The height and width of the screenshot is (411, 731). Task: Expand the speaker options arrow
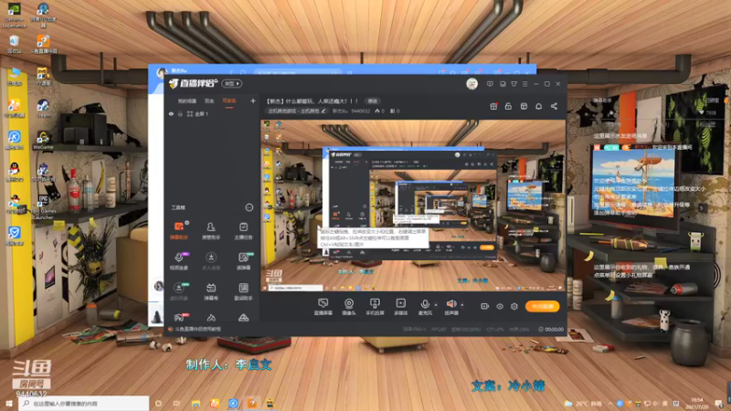coord(462,305)
